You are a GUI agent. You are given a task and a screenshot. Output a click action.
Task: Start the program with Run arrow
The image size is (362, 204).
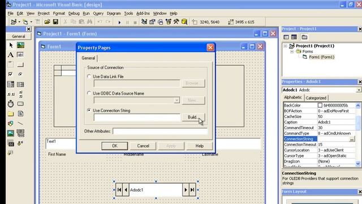pyautogui.click(x=119, y=22)
